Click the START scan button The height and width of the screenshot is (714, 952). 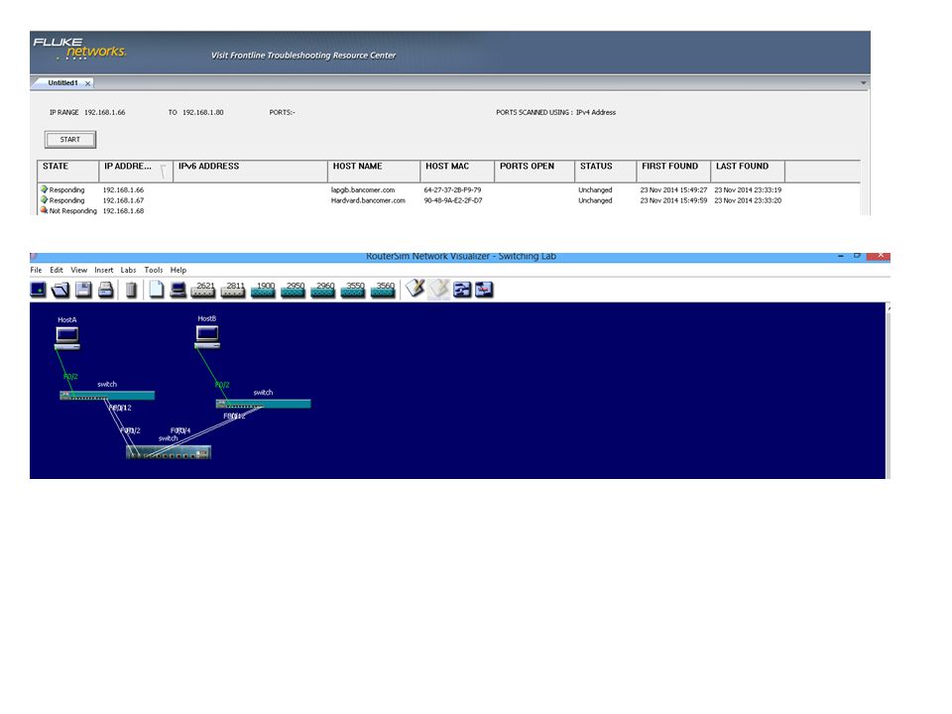[x=69, y=140]
